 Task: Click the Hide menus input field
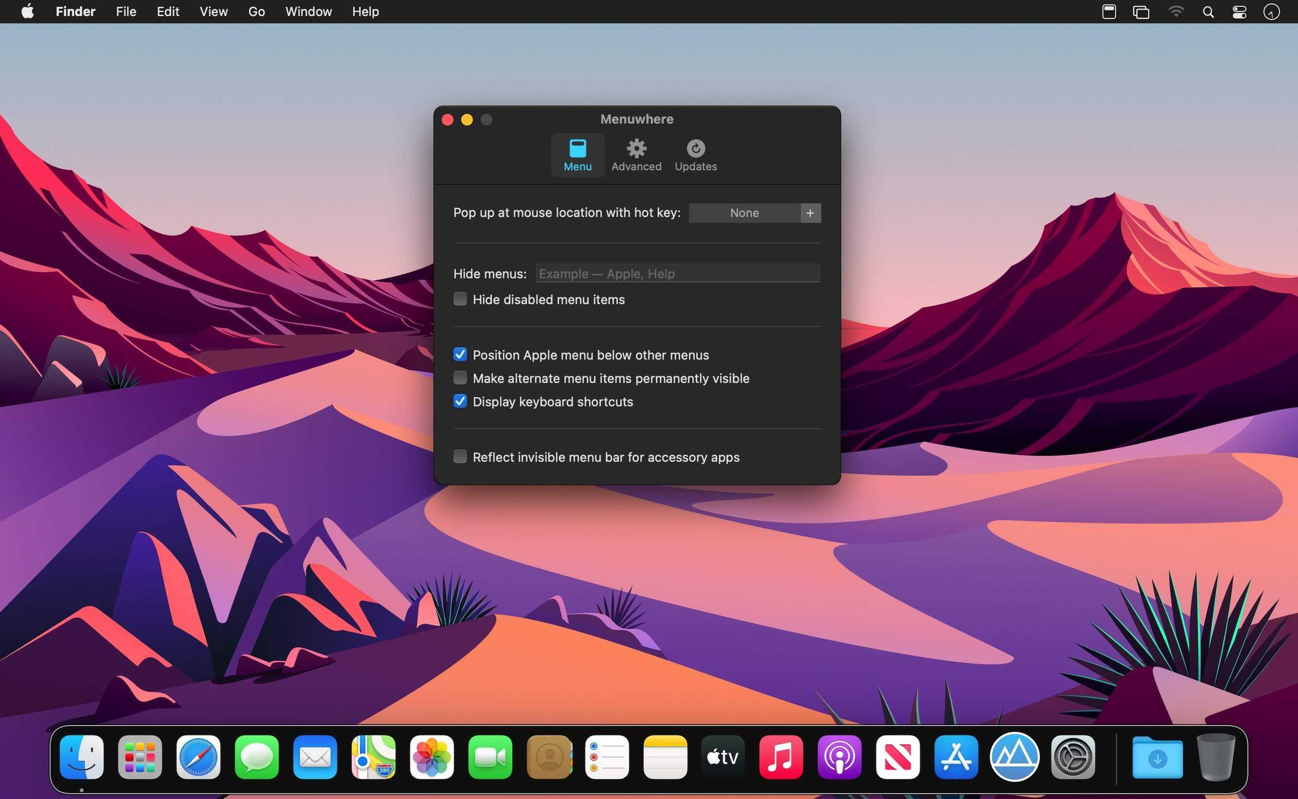point(678,273)
